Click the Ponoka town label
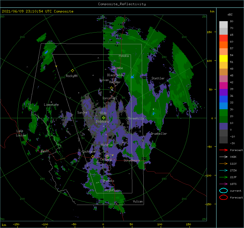The height and width of the screenshot is (228, 244). (124, 56)
